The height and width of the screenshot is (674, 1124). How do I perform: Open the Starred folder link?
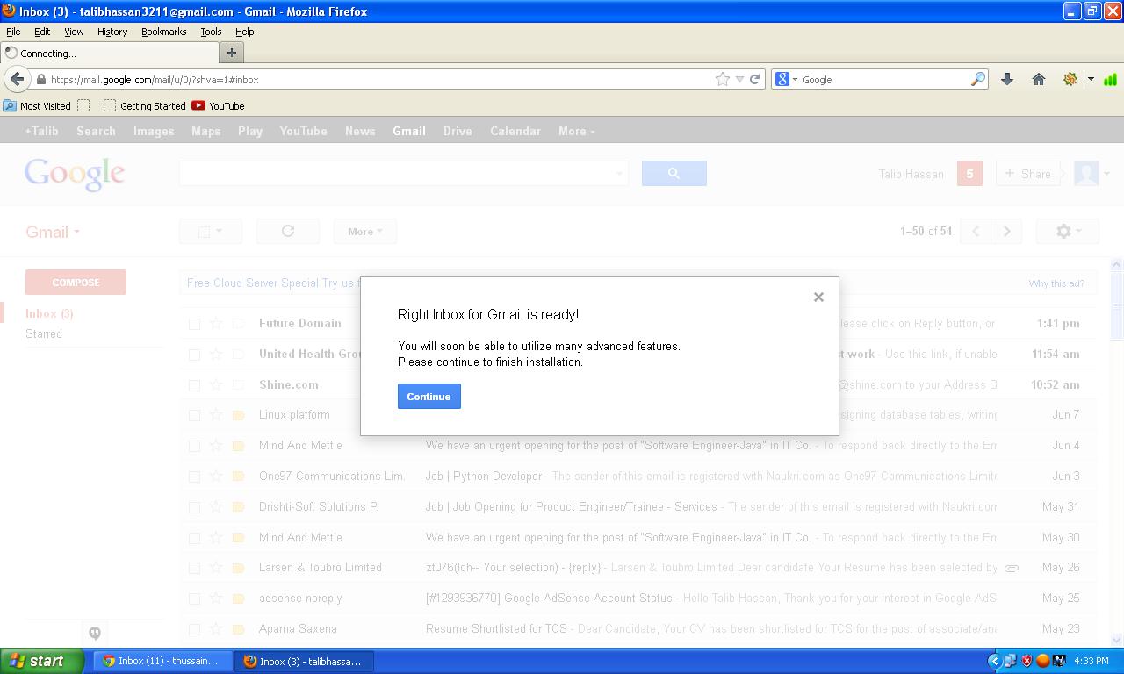[44, 333]
